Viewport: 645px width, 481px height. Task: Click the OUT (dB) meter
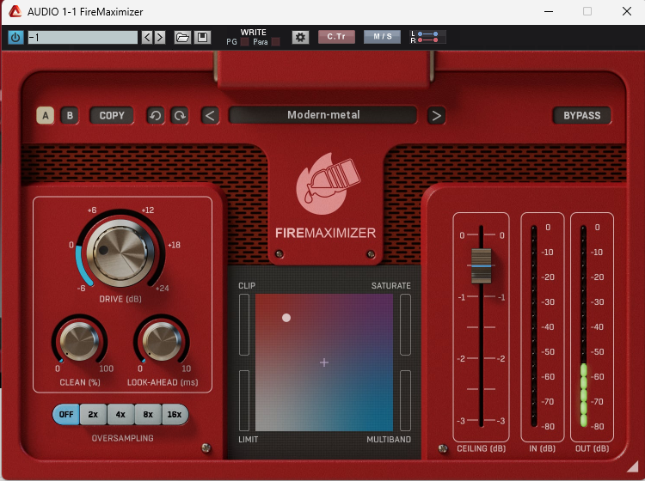tap(583, 326)
